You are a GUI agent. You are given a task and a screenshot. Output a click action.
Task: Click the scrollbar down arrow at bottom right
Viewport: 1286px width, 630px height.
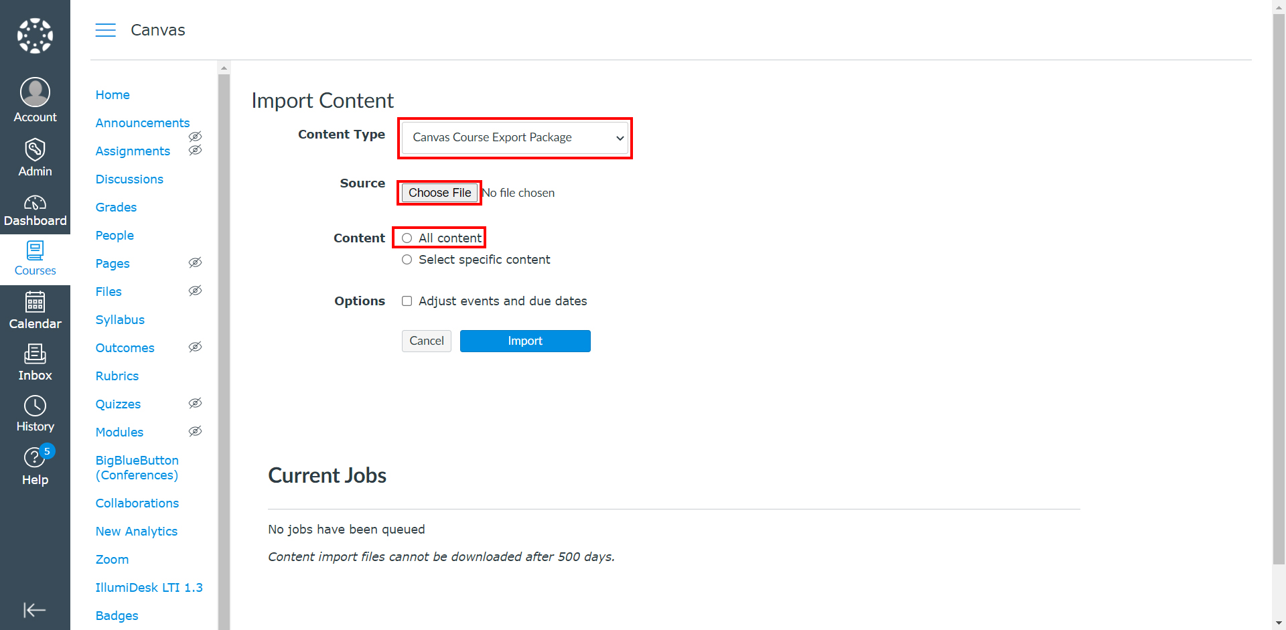tap(1279, 624)
